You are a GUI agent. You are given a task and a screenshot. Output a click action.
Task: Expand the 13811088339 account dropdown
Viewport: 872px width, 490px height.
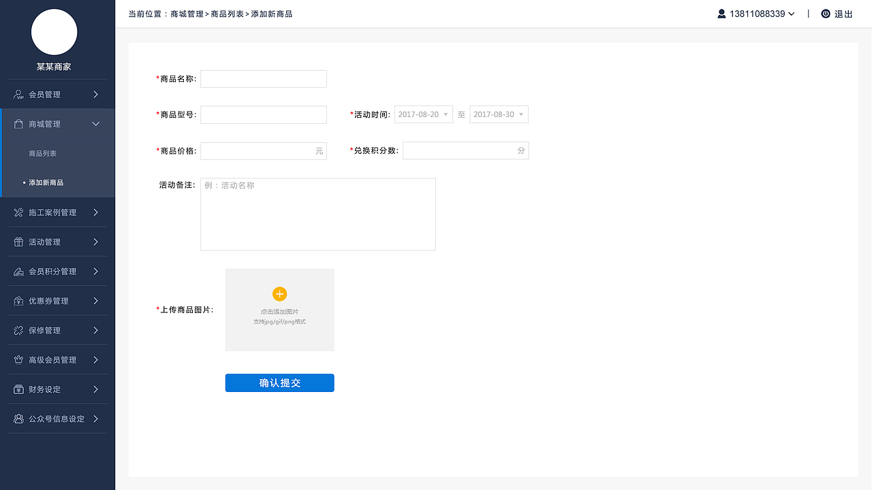tap(756, 13)
